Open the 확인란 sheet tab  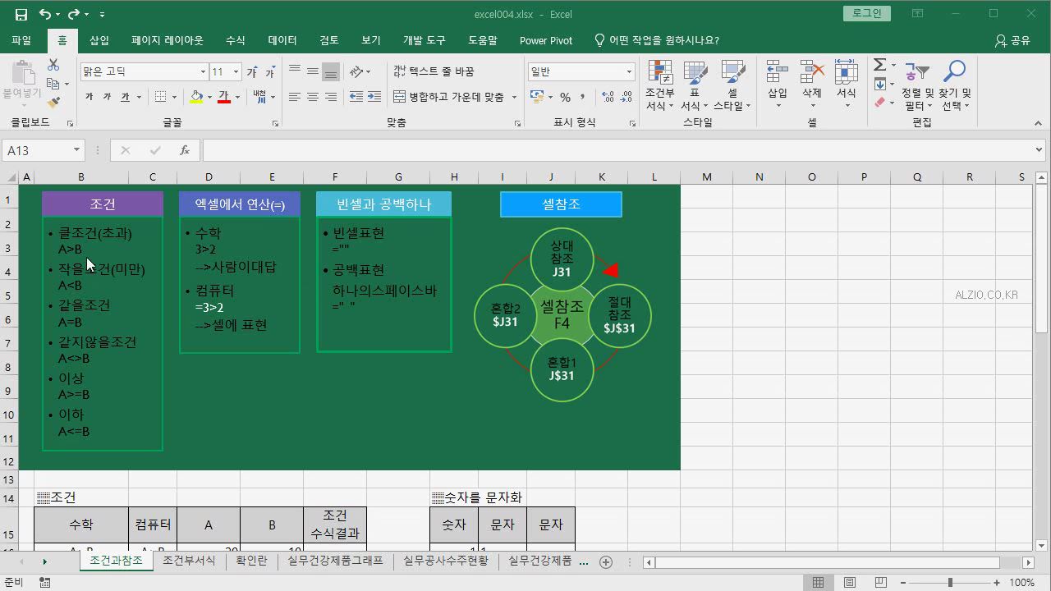tap(251, 561)
